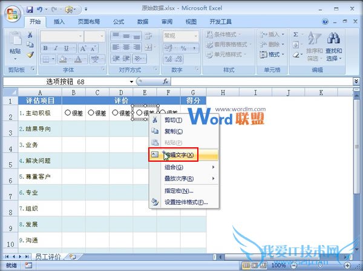This screenshot has height=271, width=363.
Task: Choose 剪切(T) from the context menu
Action: [x=184, y=120]
